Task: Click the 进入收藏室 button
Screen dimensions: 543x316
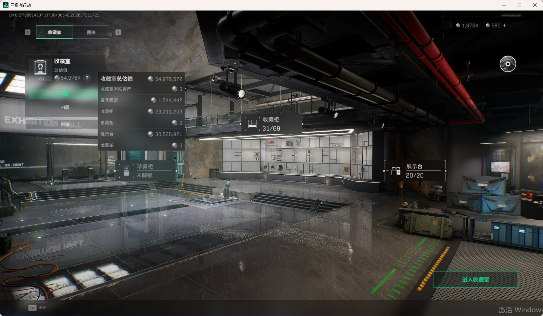Action: point(476,280)
